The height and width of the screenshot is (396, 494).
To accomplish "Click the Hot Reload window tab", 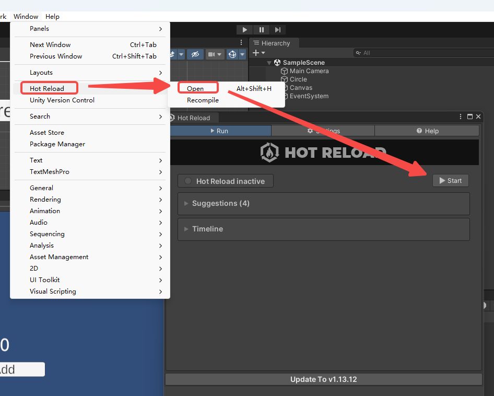I will [193, 118].
